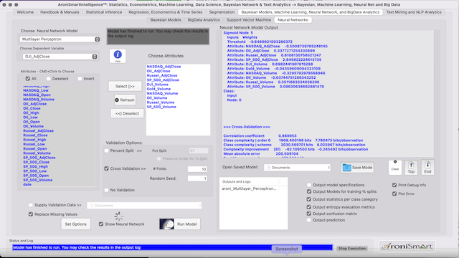459x258 pixels.
Task: Open the Multilayer Perceptron model dropdown
Action: pyautogui.click(x=60, y=39)
